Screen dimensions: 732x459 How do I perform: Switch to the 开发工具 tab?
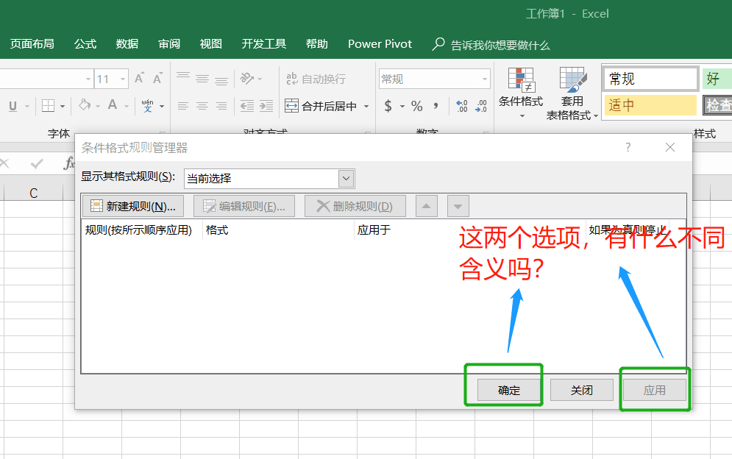tap(264, 44)
